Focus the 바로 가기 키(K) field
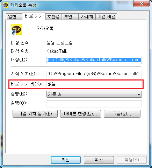Image resolution: width=152 pixels, height=168 pixels. click(94, 84)
